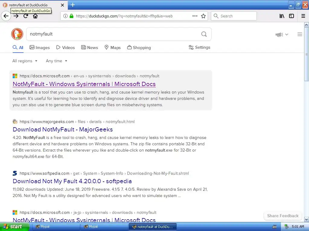Switch to the Images tab
Image resolution: width=309 pixels, height=231 pixels.
(x=40, y=48)
